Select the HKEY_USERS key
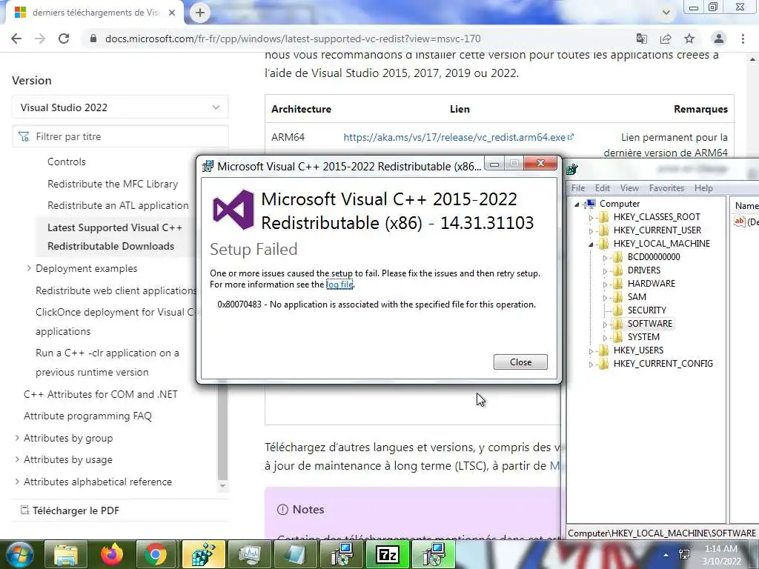 [638, 350]
